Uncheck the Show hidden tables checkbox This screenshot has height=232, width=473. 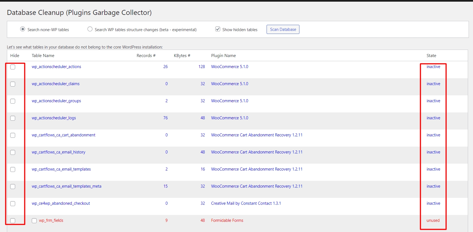(x=218, y=29)
